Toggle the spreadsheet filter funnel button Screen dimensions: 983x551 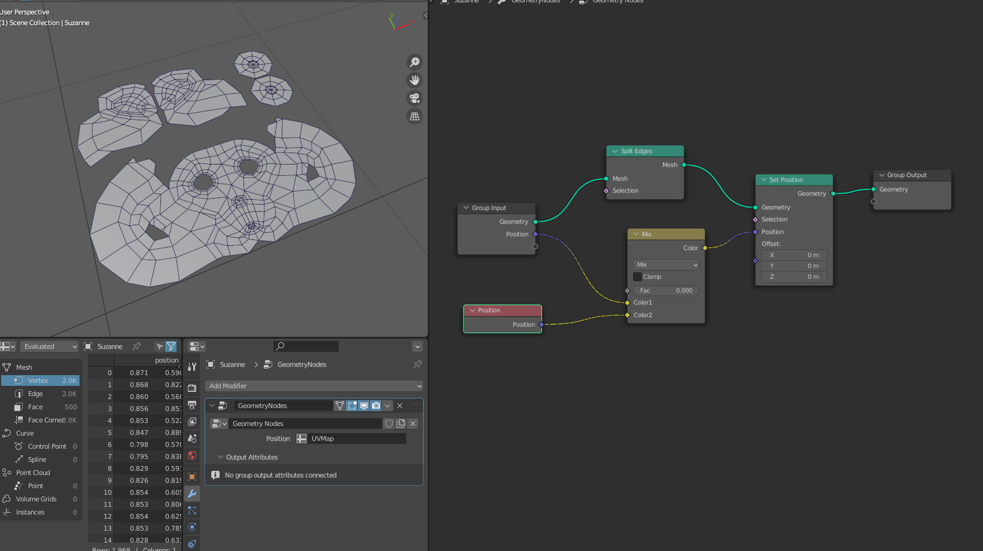(x=171, y=346)
